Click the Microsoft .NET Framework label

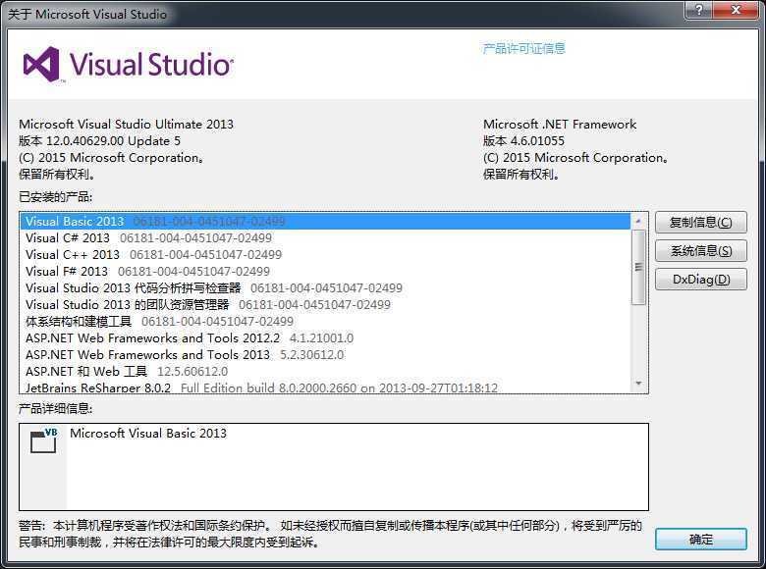pyautogui.click(x=560, y=124)
